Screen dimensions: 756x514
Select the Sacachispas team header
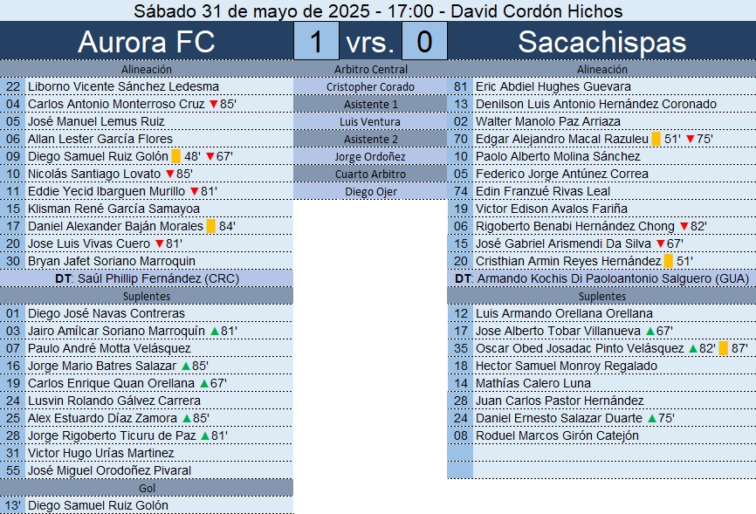pyautogui.click(x=602, y=42)
